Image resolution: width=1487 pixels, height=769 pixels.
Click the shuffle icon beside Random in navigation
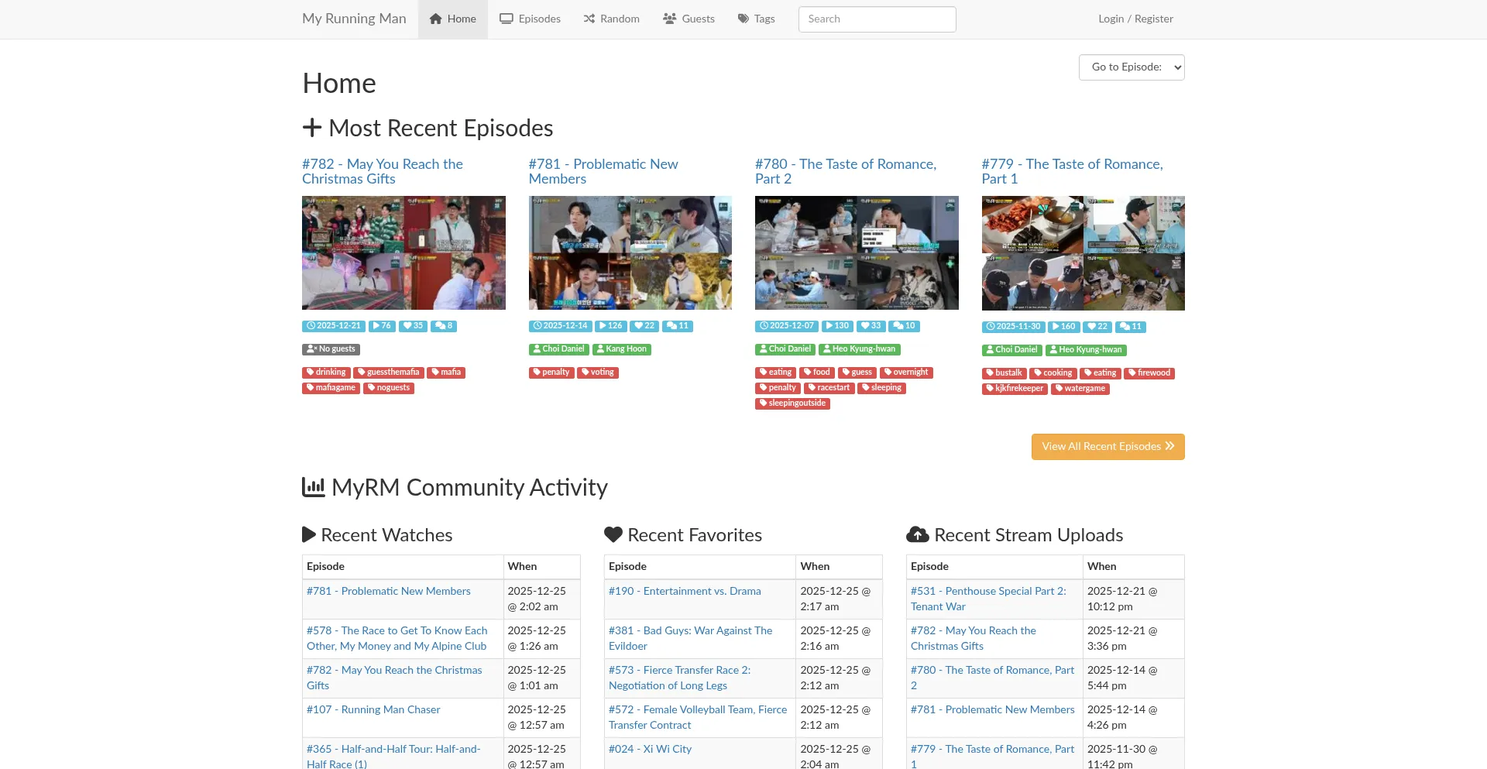click(x=587, y=19)
